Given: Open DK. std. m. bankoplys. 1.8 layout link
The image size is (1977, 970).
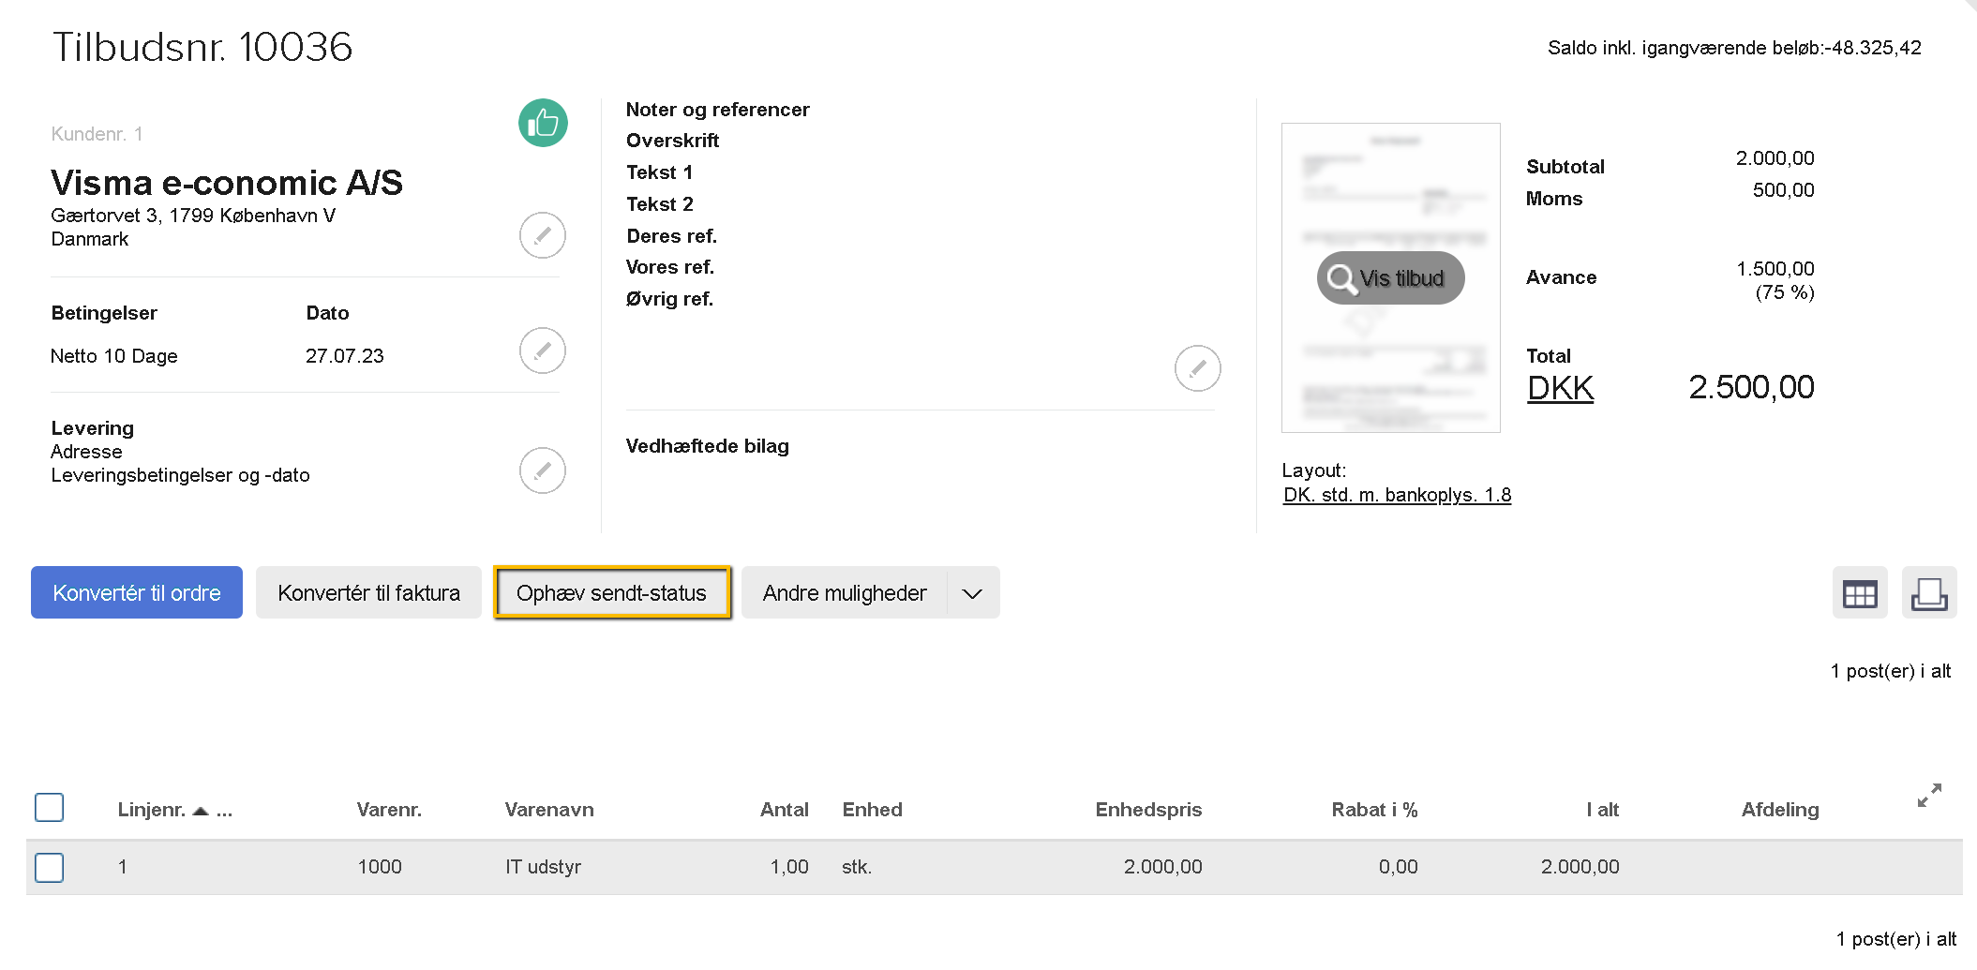Looking at the screenshot, I should tap(1397, 495).
